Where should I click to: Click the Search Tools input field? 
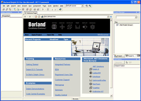coord(127,66)
